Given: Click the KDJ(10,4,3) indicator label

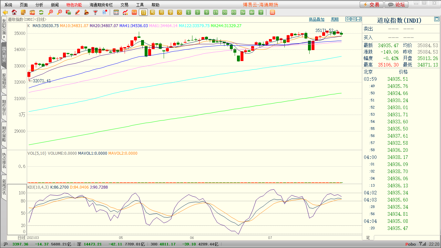Looking at the screenshot, I should (38, 187).
